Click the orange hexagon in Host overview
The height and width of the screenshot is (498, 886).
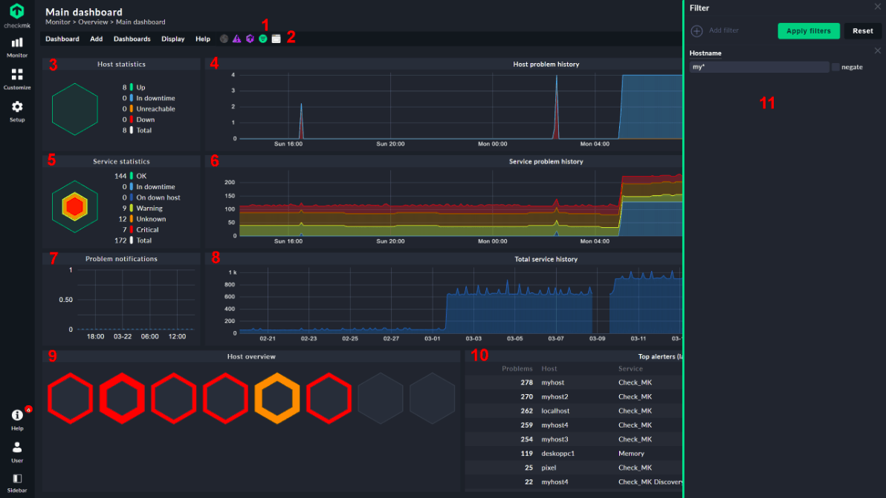pyautogui.click(x=277, y=398)
